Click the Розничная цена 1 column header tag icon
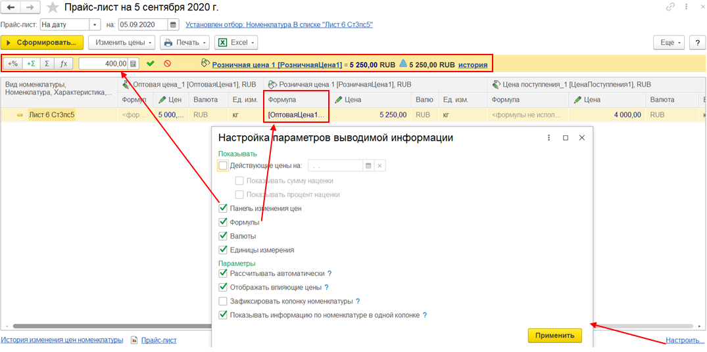The width and height of the screenshot is (707, 352). pos(272,84)
